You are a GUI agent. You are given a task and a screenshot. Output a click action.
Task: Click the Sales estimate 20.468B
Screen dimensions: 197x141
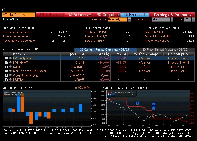78,67
